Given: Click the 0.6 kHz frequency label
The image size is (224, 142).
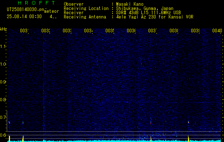Looking at the screenshot, I should tap(3, 135).
